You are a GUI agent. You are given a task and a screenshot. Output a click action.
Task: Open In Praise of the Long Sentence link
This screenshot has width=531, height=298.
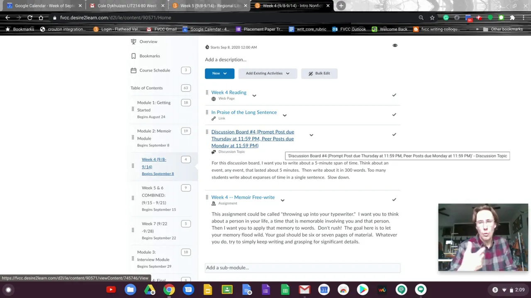click(244, 112)
